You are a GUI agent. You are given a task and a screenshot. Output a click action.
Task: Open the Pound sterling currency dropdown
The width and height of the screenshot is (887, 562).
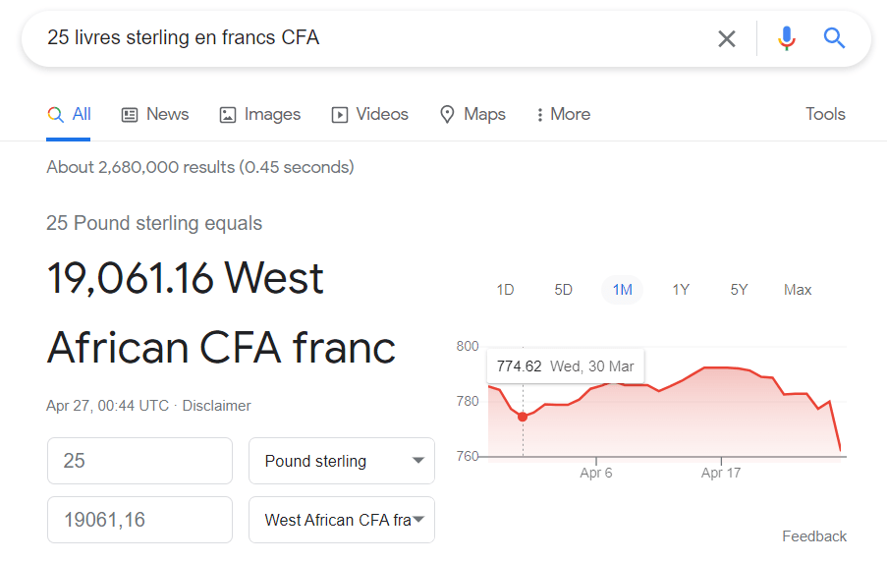[342, 461]
